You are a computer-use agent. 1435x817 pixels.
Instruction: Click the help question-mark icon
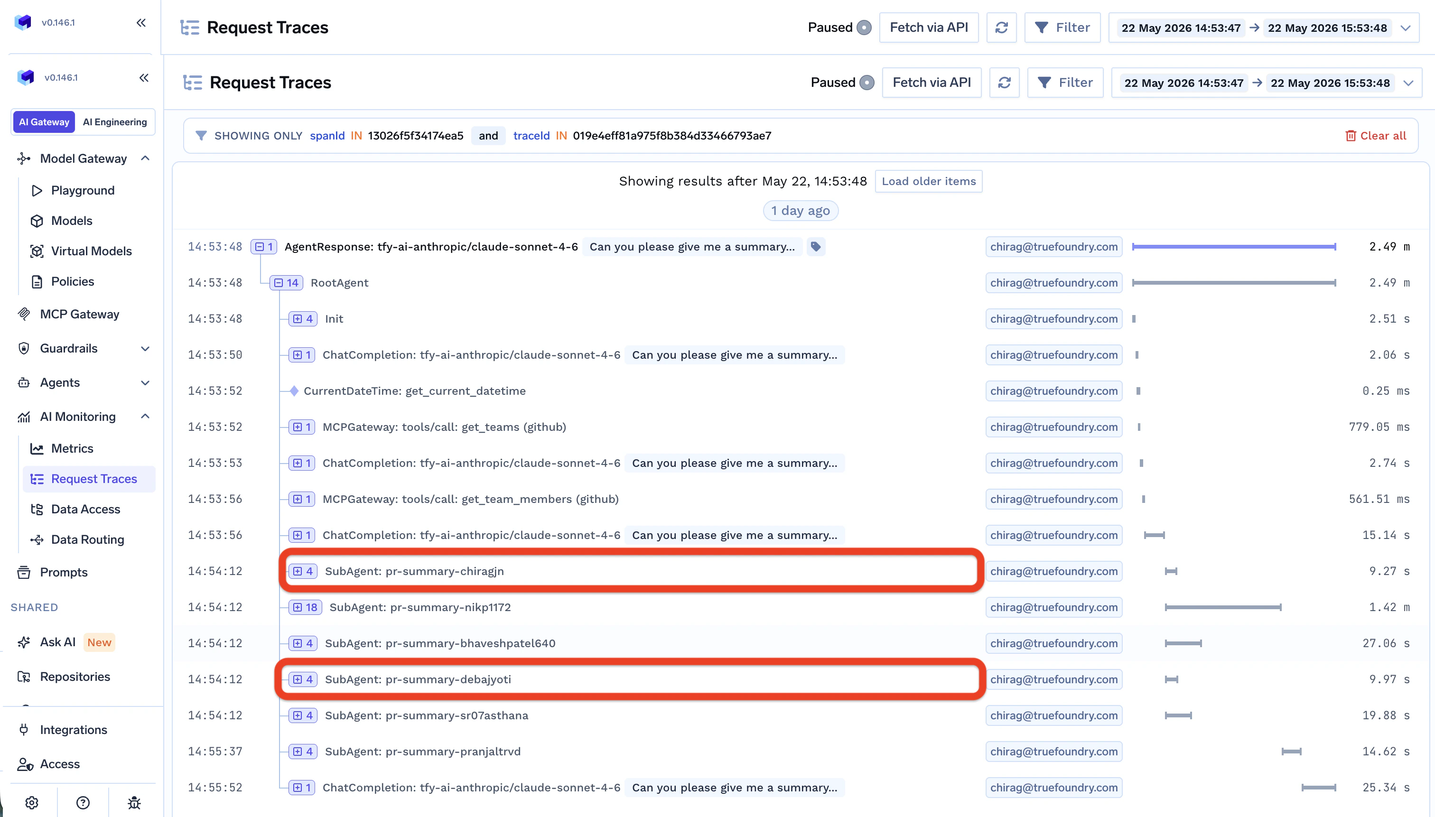(x=83, y=803)
